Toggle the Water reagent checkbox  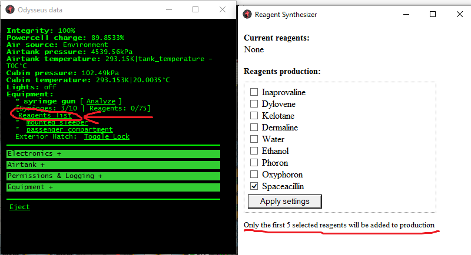pyautogui.click(x=254, y=139)
